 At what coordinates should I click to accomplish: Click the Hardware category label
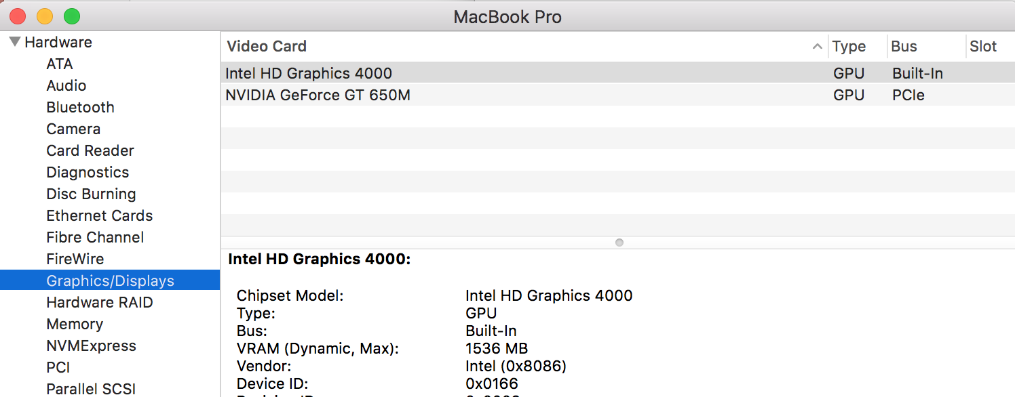(x=58, y=42)
